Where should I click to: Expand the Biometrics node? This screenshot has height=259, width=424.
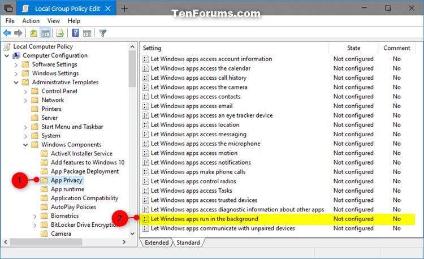coord(35,217)
